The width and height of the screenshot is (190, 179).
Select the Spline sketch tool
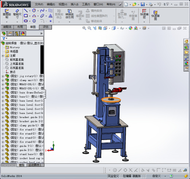[42, 11]
